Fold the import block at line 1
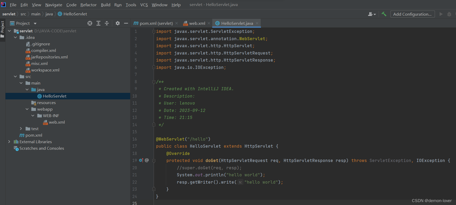This screenshot has width=456, height=205. pos(154,32)
